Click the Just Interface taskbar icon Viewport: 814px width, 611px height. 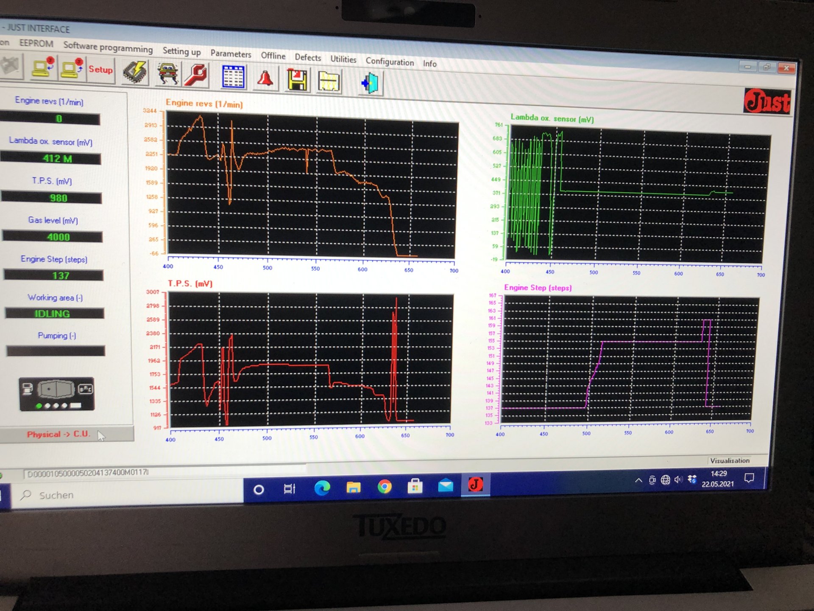pyautogui.click(x=475, y=484)
